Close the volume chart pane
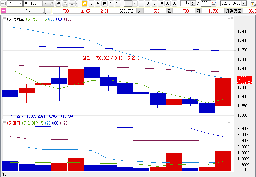The height and width of the screenshot is (177, 256). (232, 122)
